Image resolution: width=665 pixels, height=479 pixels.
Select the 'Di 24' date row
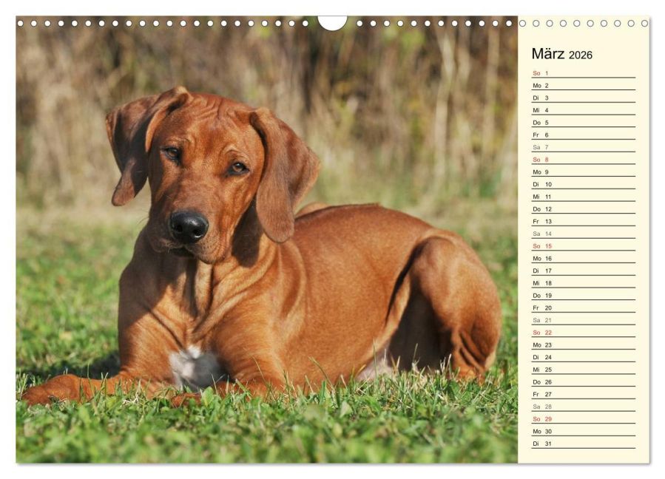pyautogui.click(x=583, y=356)
